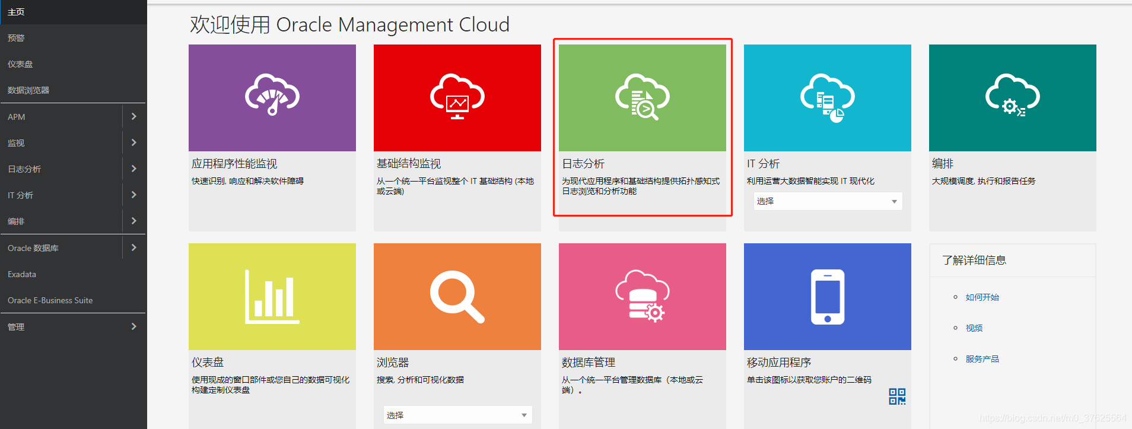The image size is (1132, 429).
Task: Open the IT 分析 blue cloud icon
Action: (828, 98)
